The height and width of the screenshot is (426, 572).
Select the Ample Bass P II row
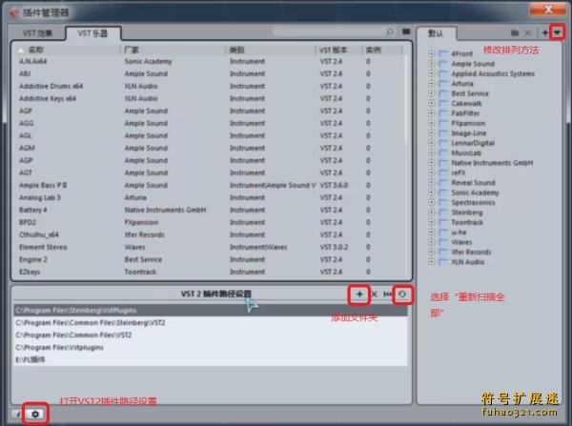210,185
